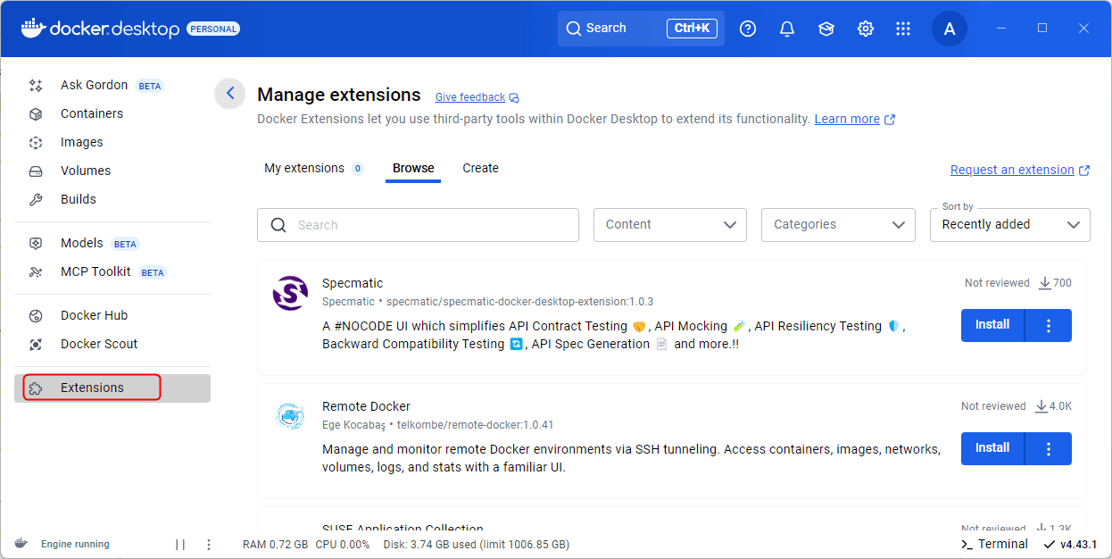Open the Create extensions tab

click(x=480, y=168)
